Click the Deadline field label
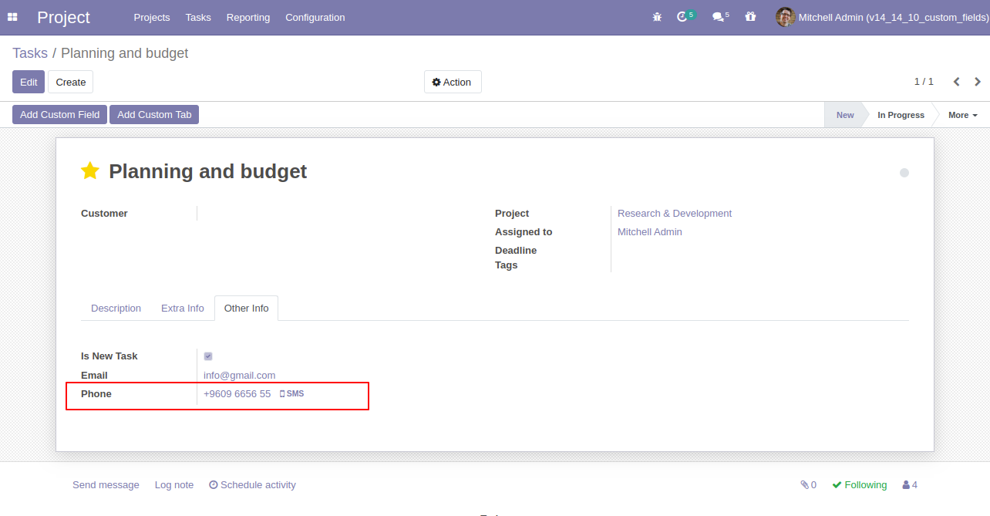990x516 pixels. pos(516,250)
